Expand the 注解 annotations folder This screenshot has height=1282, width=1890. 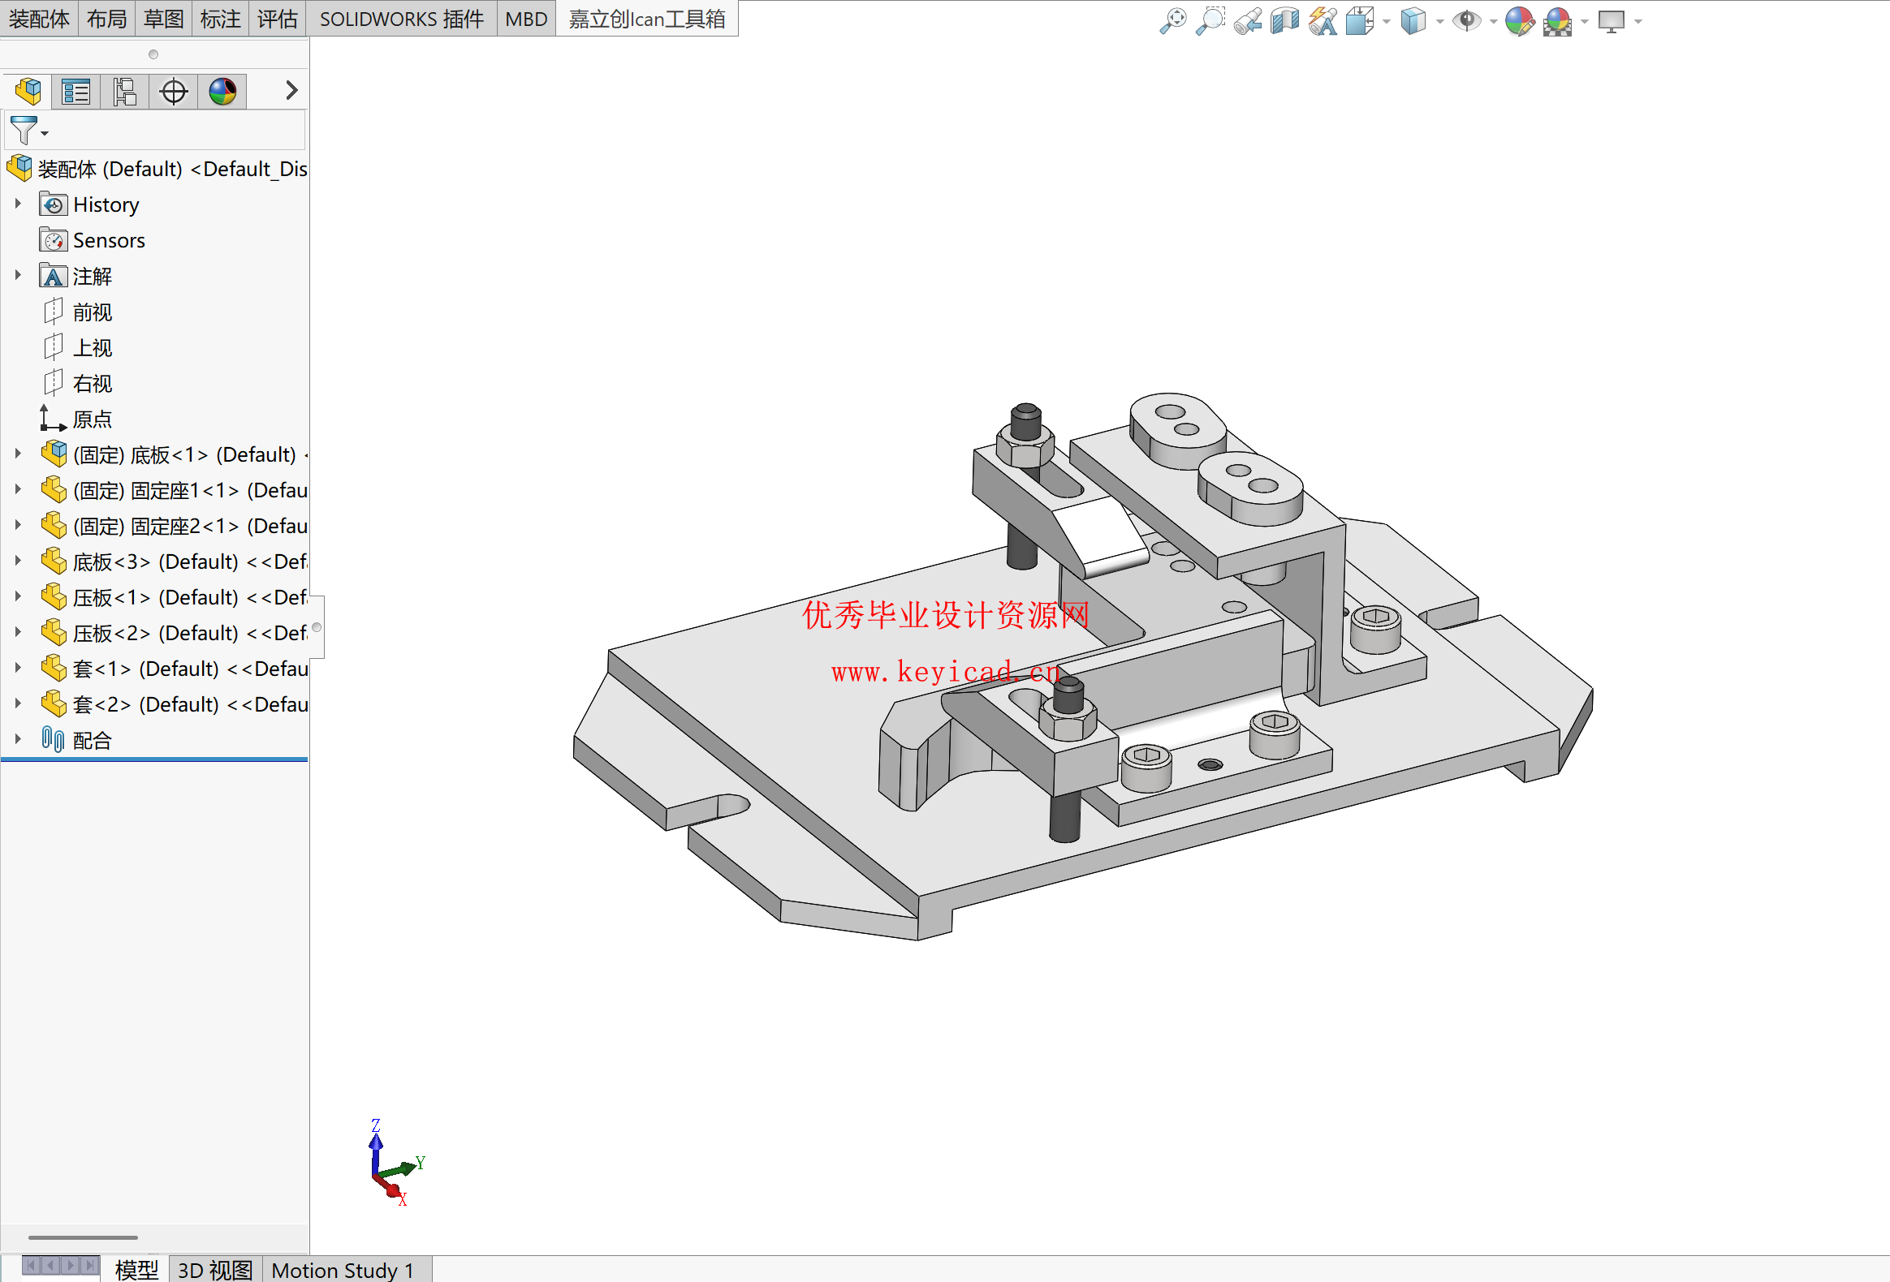pos(18,276)
